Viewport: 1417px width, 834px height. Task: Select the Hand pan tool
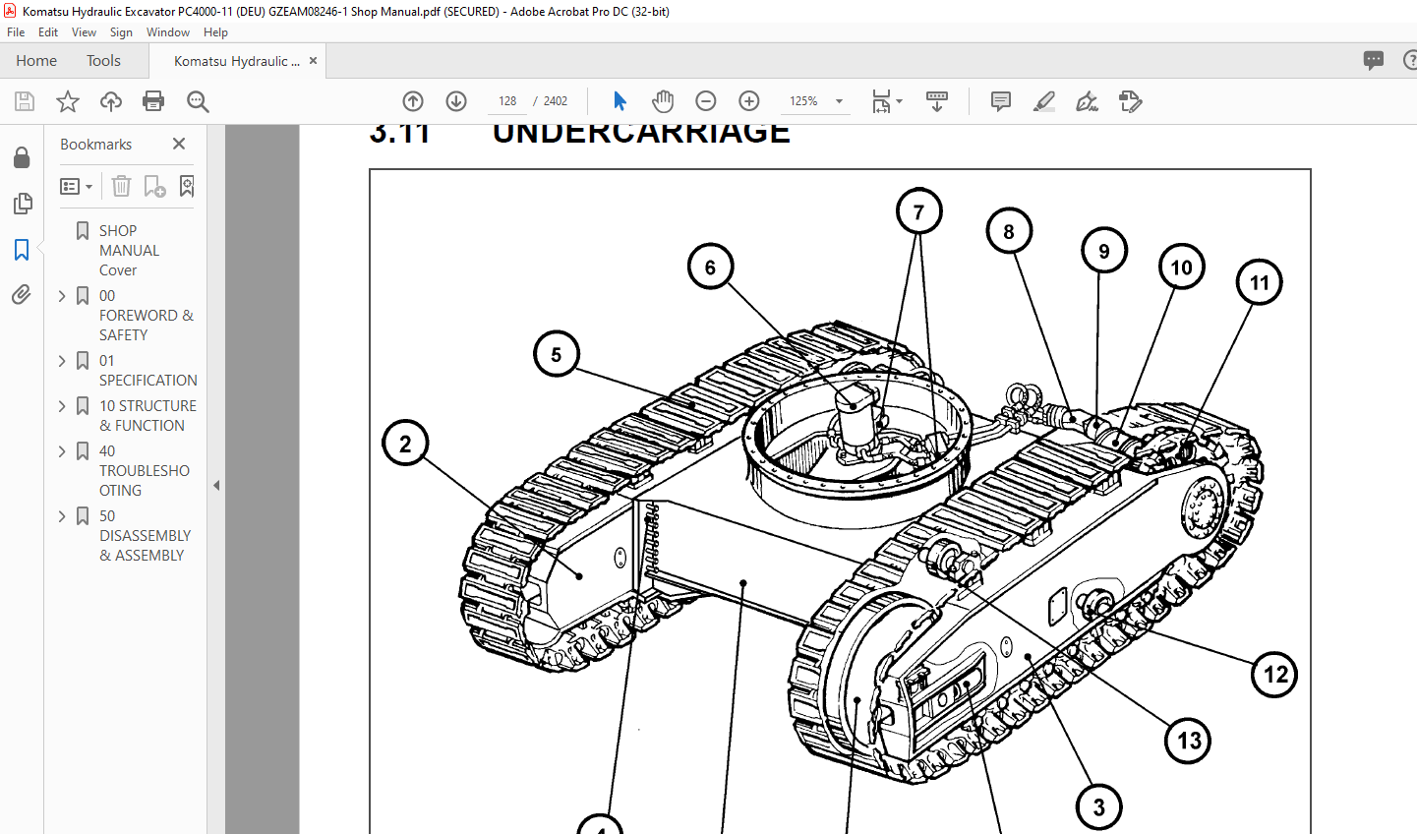(x=663, y=101)
